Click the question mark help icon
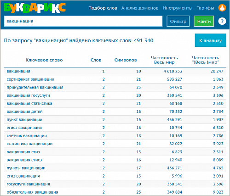 [222, 21]
